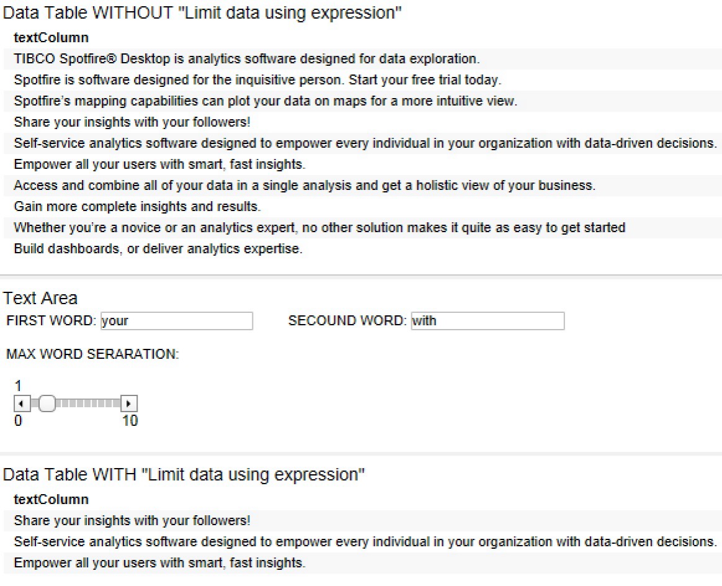Click inside the FIRST WORD input field
The height and width of the screenshot is (586, 722).
tap(177, 321)
